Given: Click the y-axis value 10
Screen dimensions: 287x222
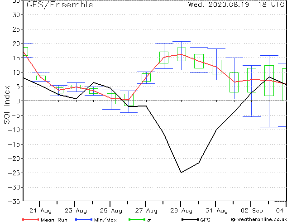Looking at the screenshot, I should [x=16, y=72].
